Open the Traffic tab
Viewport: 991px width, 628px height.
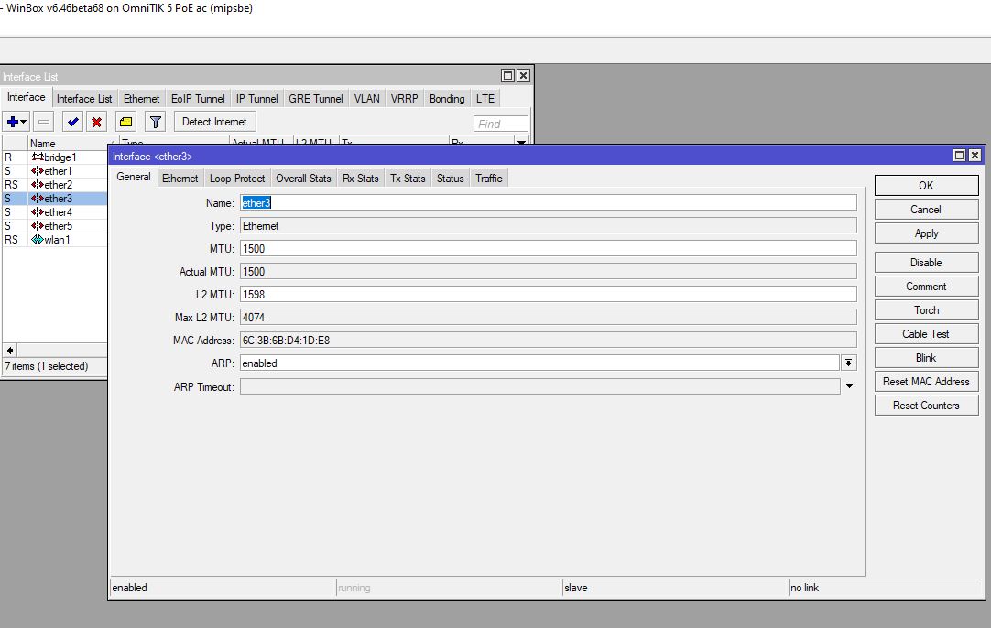(489, 179)
